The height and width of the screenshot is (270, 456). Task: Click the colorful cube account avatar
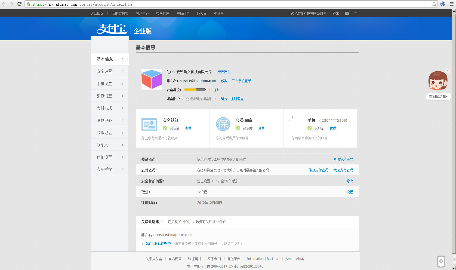(152, 79)
